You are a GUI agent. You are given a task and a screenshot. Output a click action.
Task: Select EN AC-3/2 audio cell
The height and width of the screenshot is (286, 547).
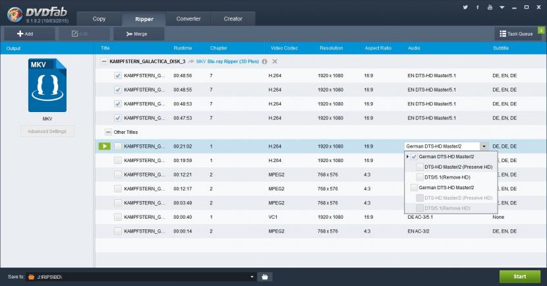coord(418,231)
